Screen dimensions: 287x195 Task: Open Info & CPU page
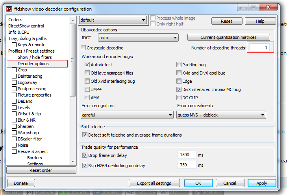click(x=19, y=32)
